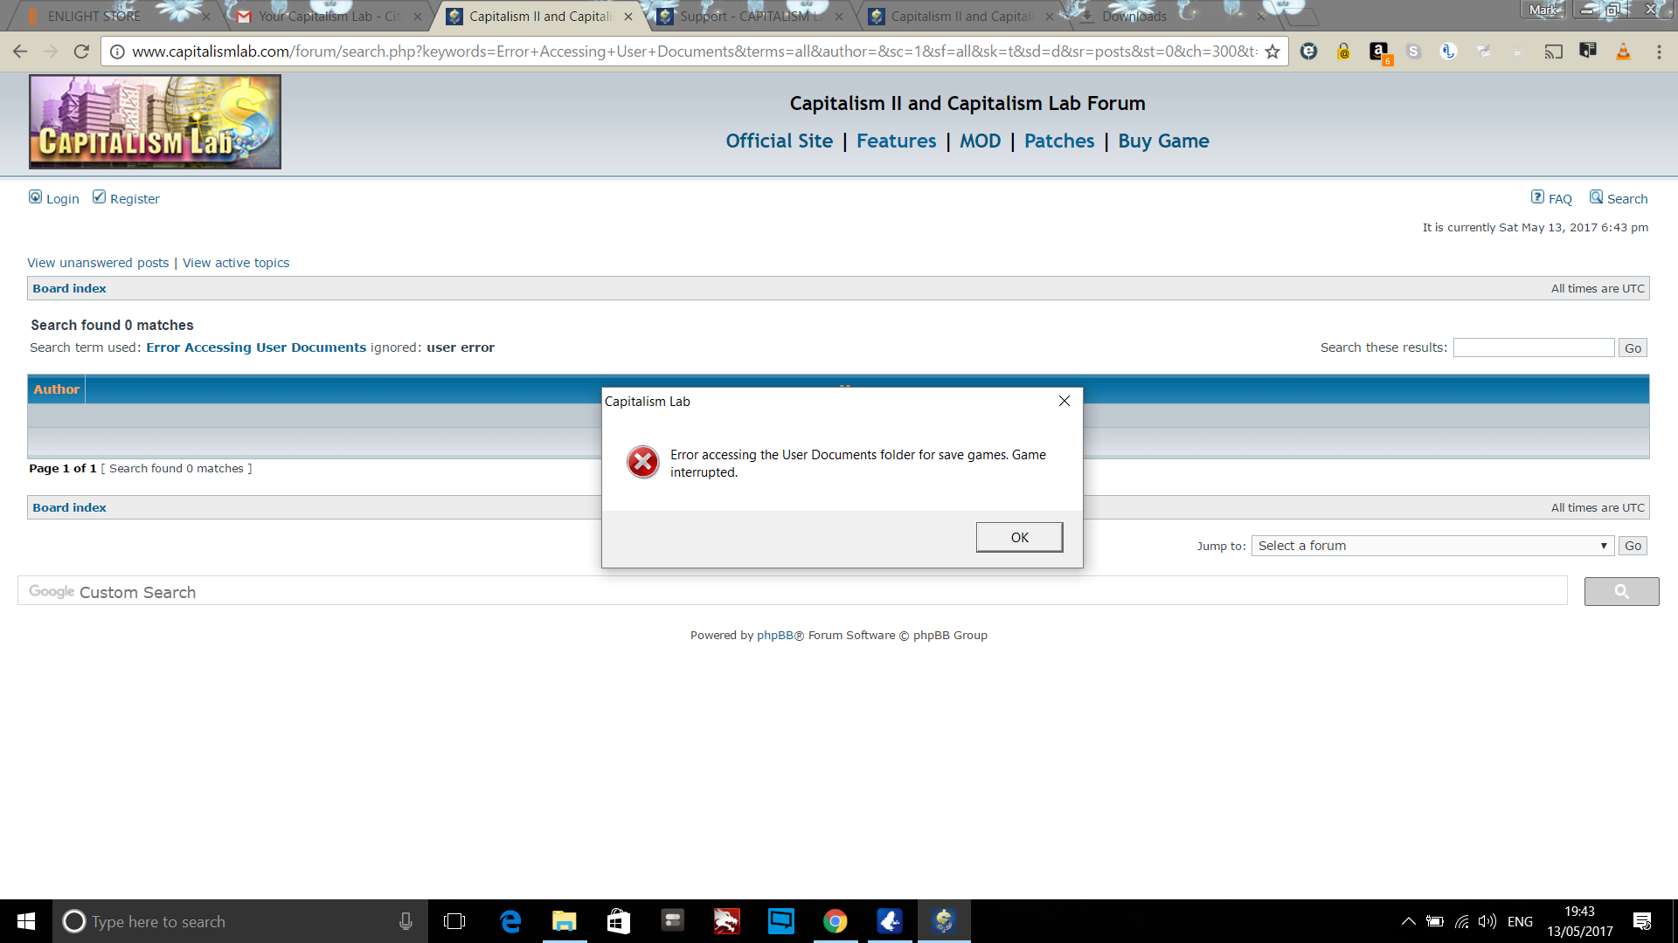This screenshot has height=943, width=1678.
Task: Open the MOD link
Action: point(980,141)
